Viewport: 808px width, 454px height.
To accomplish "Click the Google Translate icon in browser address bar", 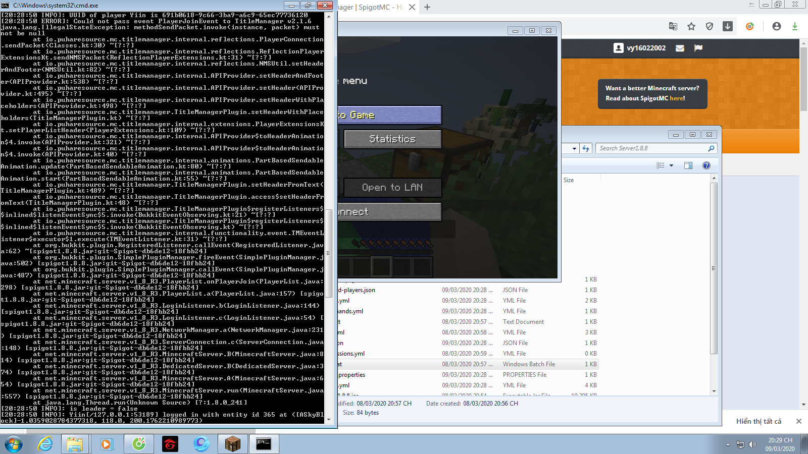I will pos(673,26).
